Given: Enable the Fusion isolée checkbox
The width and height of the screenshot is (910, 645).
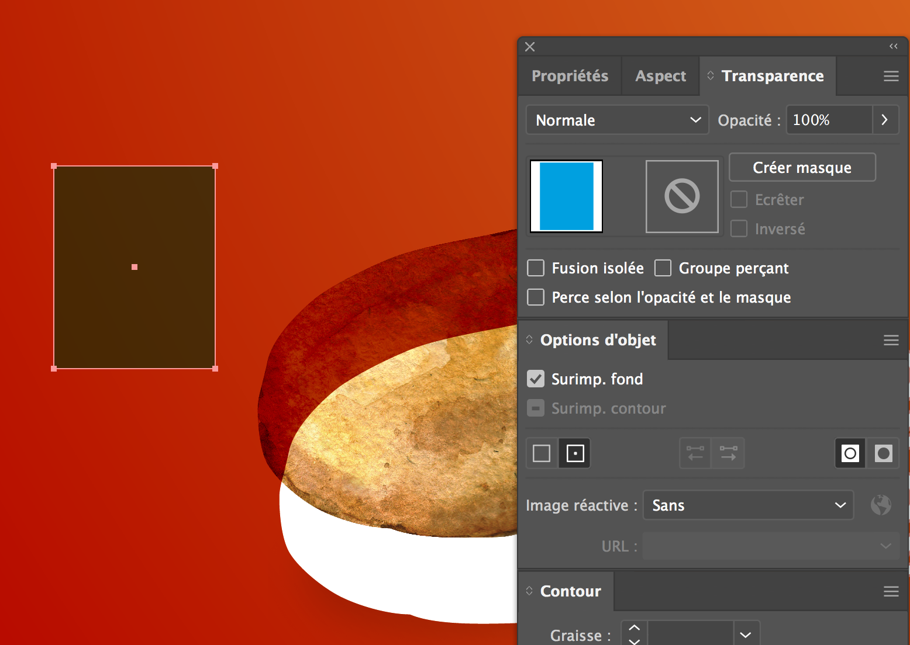Looking at the screenshot, I should (x=535, y=268).
